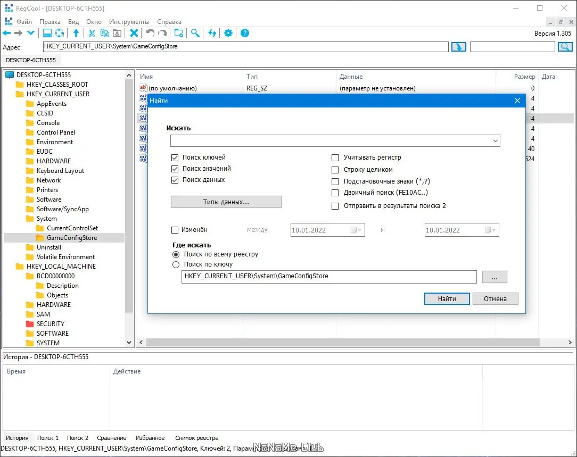
Task: Click the Найти button
Action: (447, 298)
